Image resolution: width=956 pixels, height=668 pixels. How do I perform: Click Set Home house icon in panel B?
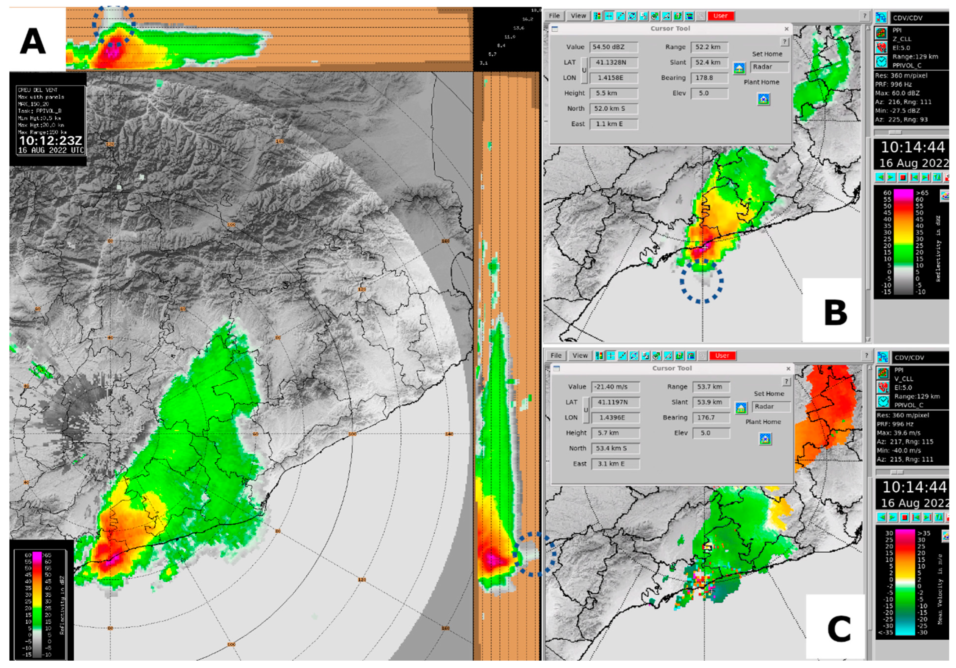point(739,68)
